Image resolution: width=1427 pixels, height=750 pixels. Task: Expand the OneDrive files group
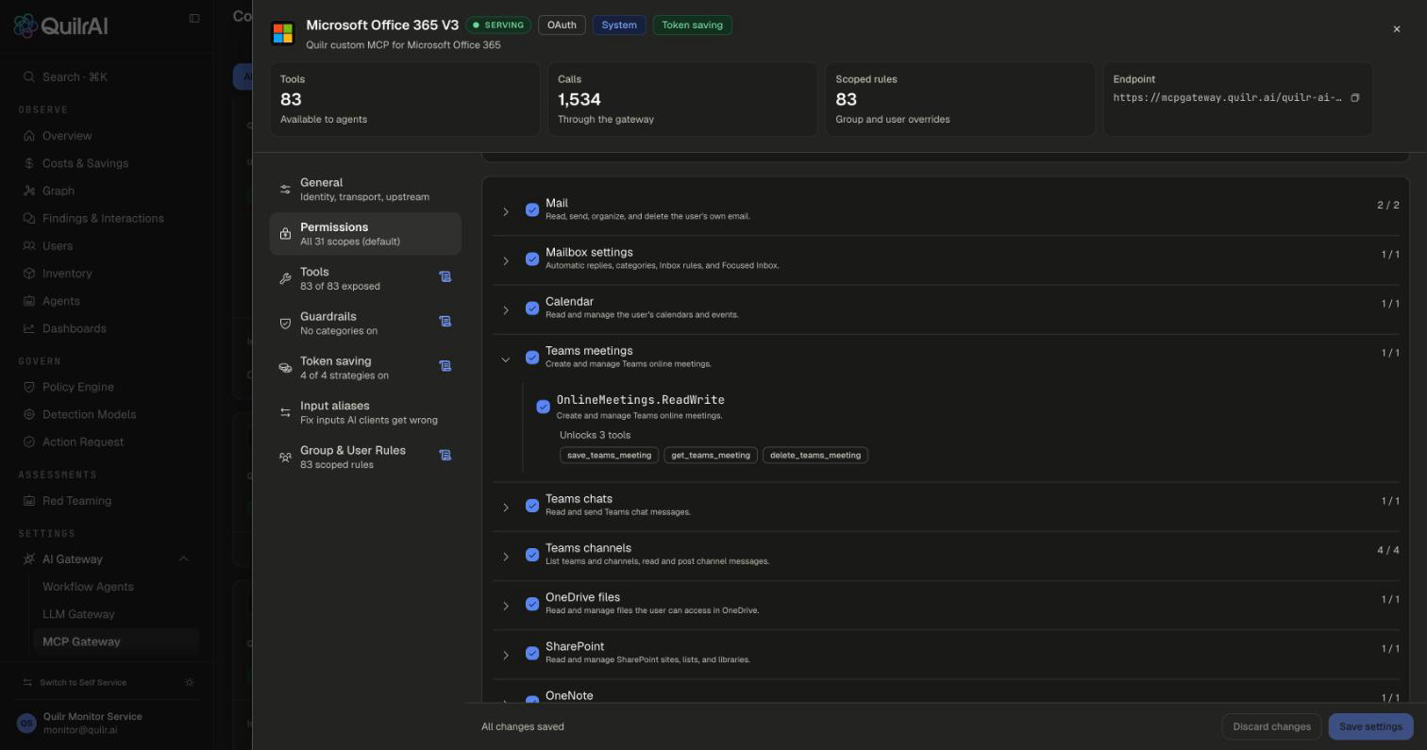(506, 606)
